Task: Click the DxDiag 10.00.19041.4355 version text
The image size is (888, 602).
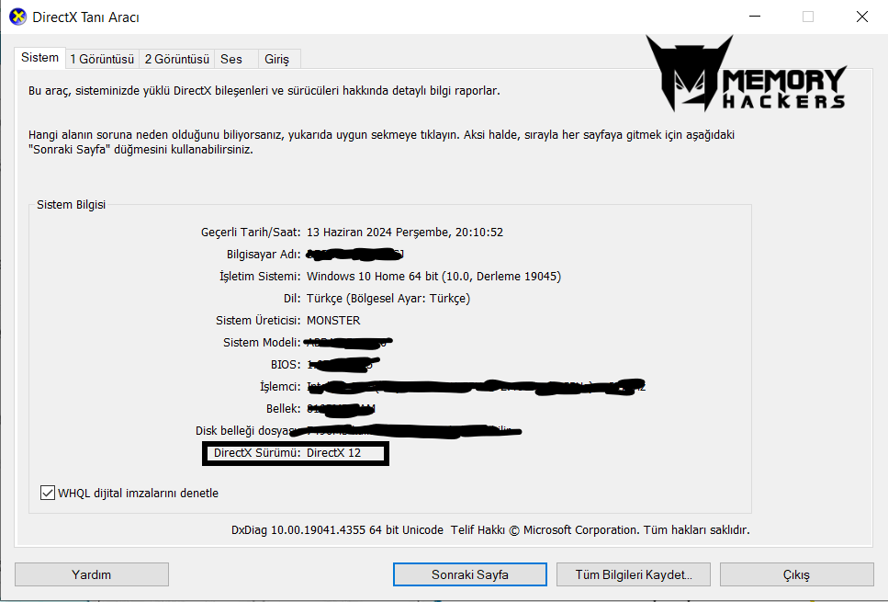Action: pos(338,529)
